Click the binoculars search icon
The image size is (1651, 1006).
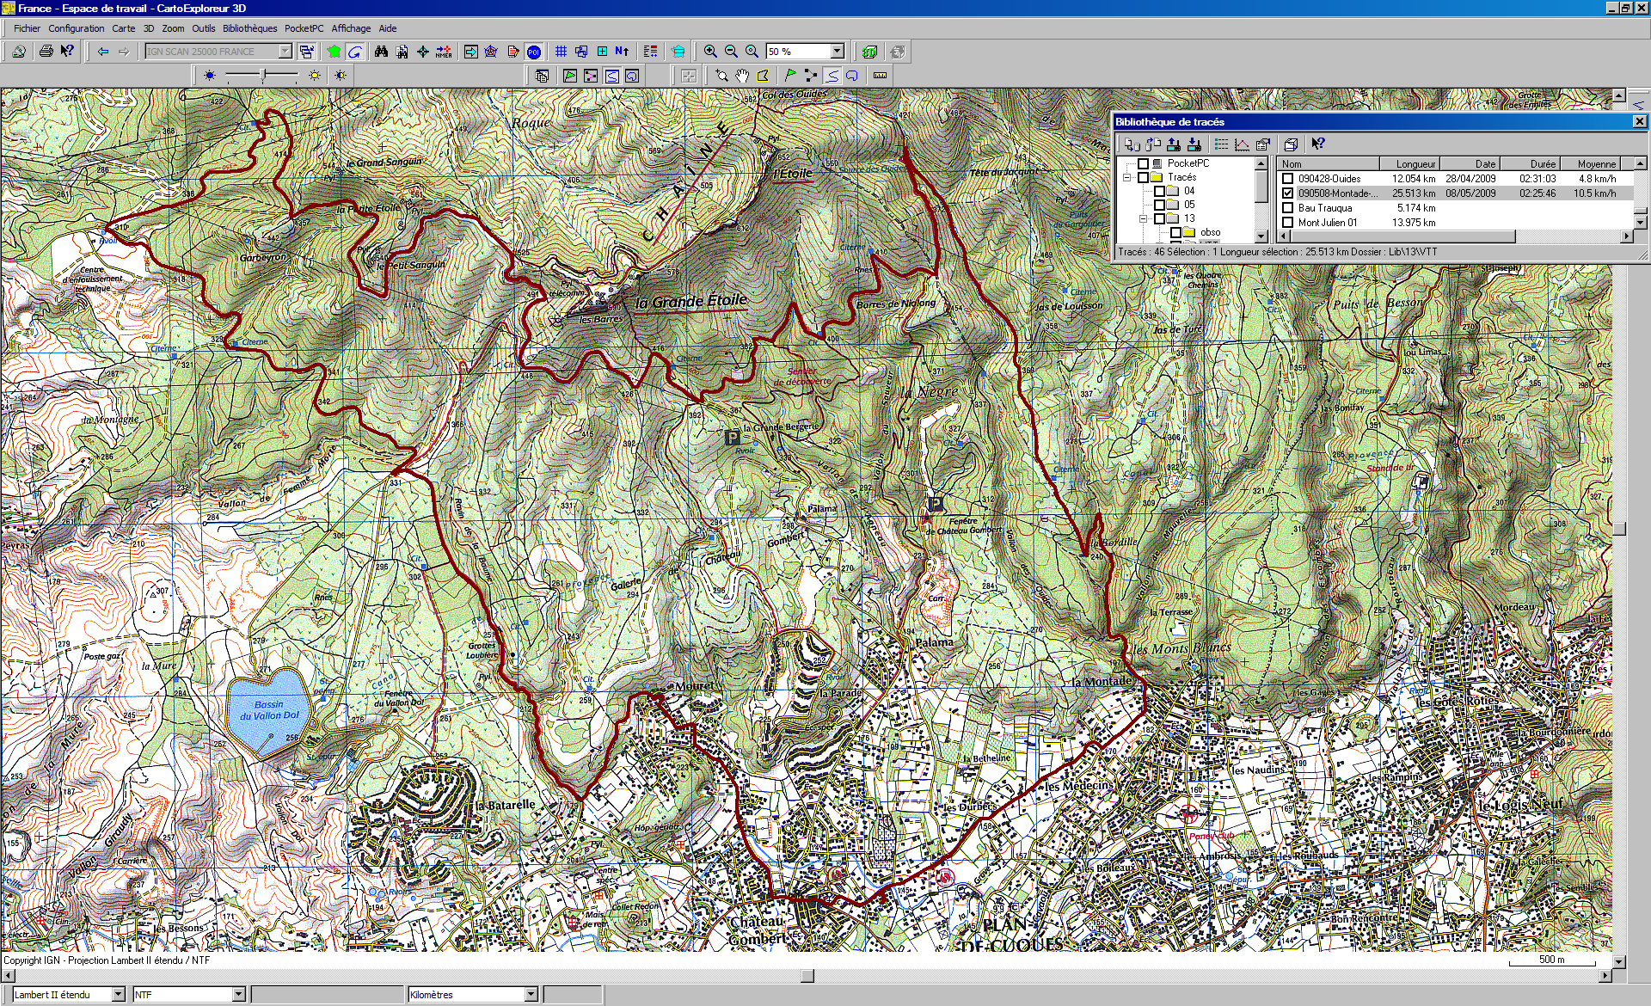[x=381, y=52]
